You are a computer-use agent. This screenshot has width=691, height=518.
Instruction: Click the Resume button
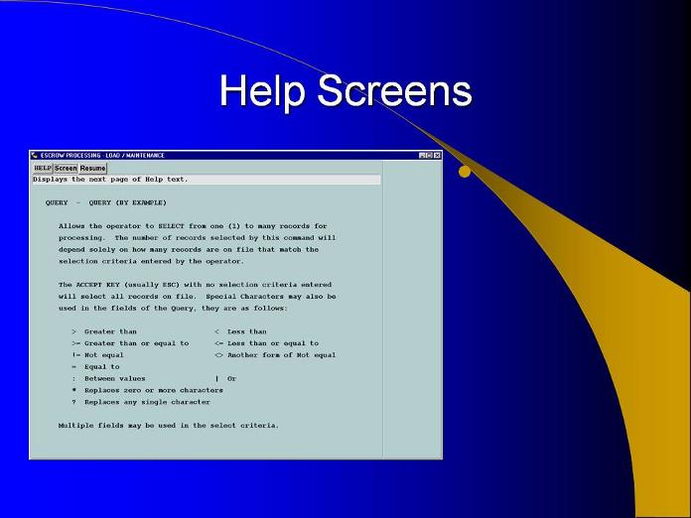92,168
